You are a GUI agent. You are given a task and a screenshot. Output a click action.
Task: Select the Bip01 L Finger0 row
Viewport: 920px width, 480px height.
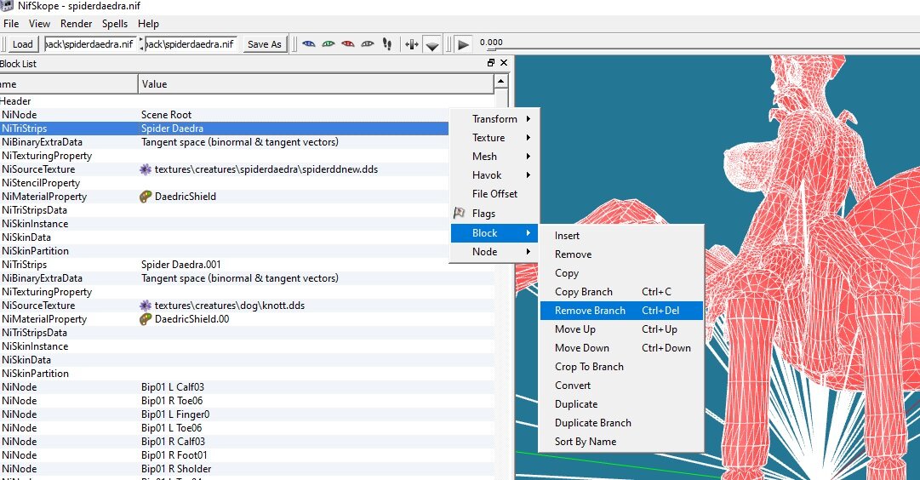[x=247, y=414]
